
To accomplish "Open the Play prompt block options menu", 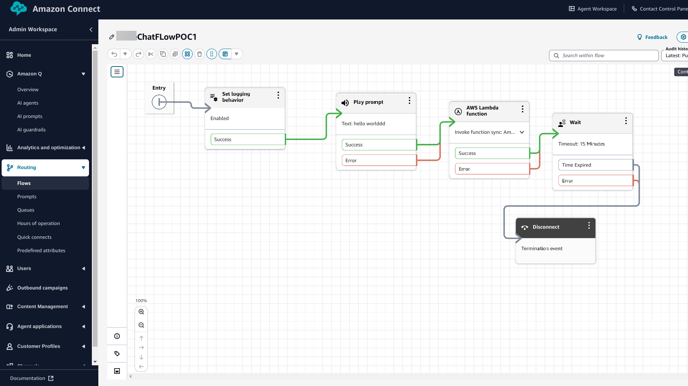I will pyautogui.click(x=409, y=101).
